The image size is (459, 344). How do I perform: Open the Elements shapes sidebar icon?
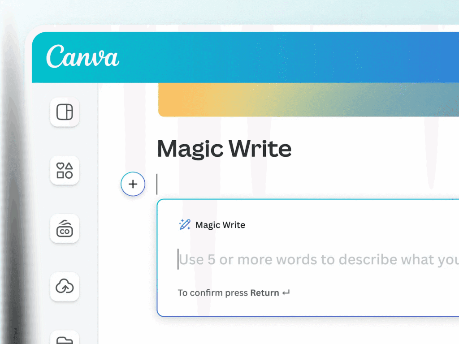coord(65,170)
